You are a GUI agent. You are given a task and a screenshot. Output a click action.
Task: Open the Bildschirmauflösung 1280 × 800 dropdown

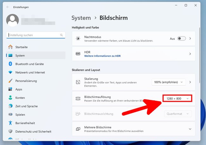click(177, 98)
